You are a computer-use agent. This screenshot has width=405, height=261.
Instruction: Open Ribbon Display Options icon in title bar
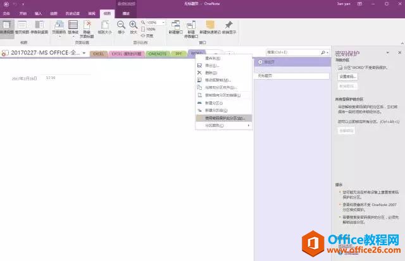coord(359,4)
